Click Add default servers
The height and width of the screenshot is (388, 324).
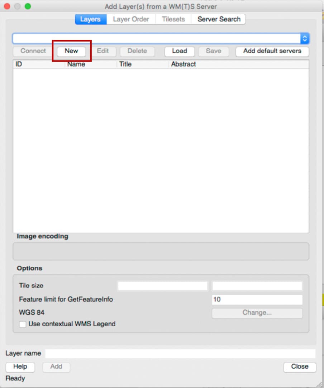(272, 51)
